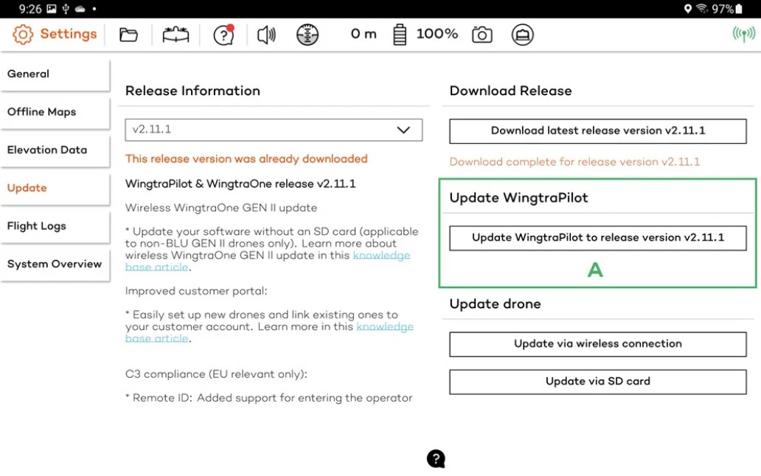Screen dimensions: 761x476
Task: Click the circled payload icon
Action: (522, 35)
